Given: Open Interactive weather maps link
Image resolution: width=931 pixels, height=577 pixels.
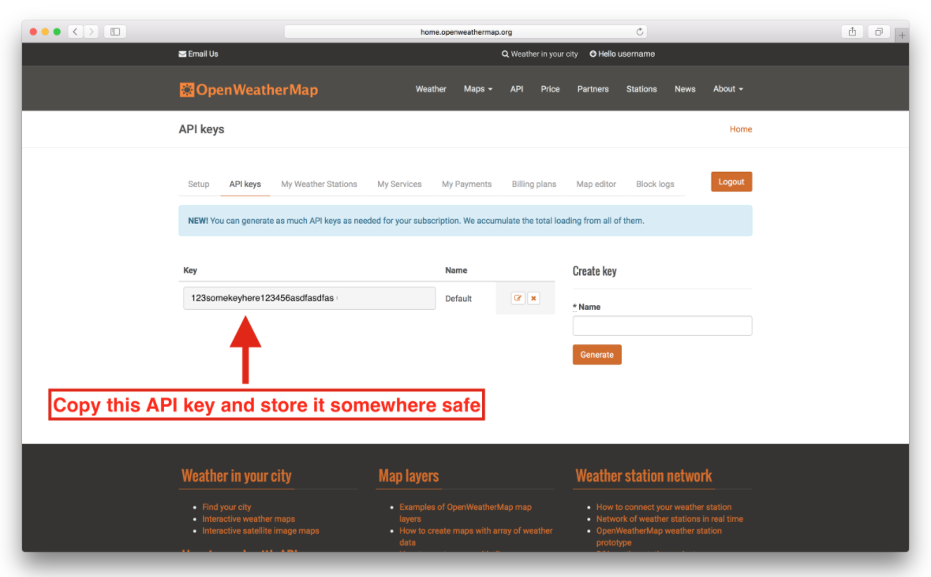Looking at the screenshot, I should pos(249,519).
